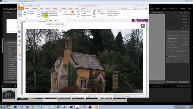Click the Find search field
The width and height of the screenshot is (193, 109).
pos(129,8)
